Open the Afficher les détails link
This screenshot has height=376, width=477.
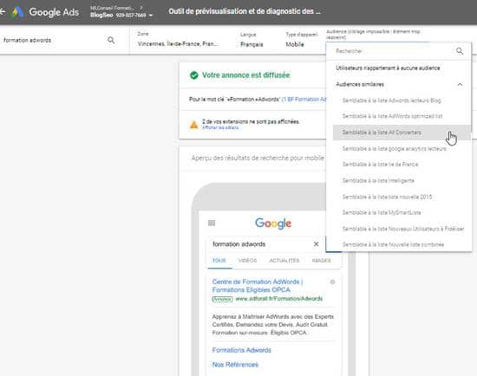click(220, 127)
